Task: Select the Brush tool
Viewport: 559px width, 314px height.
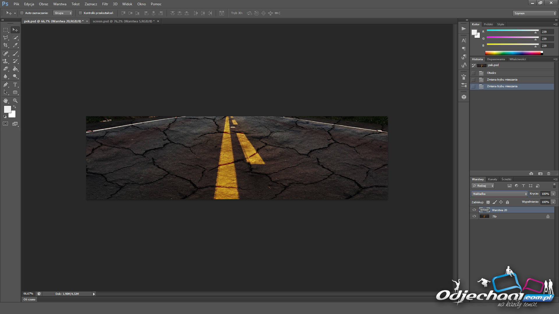Action: point(15,53)
